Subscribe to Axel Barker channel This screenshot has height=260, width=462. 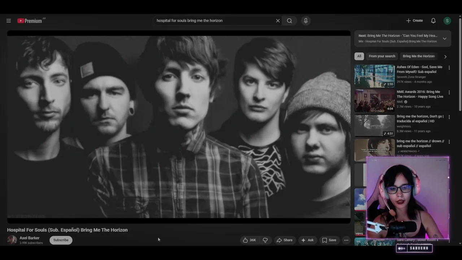coord(61,240)
